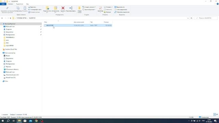Open Desktop under Quick access
Viewport: 219px width, 123px height.
click(10, 27)
